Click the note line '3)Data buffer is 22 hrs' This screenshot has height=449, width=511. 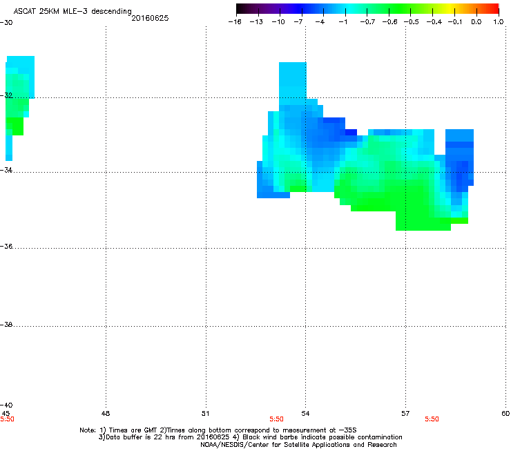click(250, 437)
